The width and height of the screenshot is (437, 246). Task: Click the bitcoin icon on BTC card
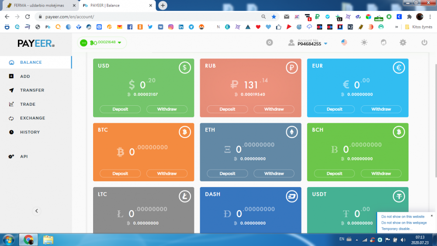click(184, 132)
